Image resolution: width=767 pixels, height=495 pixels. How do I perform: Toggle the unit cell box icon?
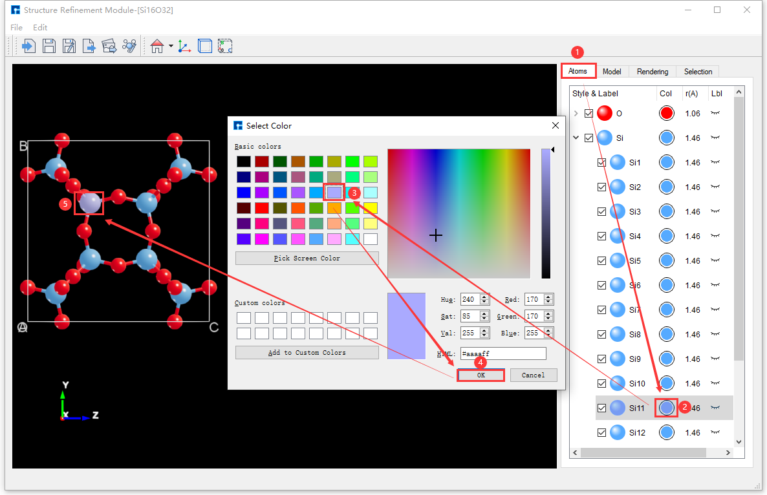pos(204,45)
